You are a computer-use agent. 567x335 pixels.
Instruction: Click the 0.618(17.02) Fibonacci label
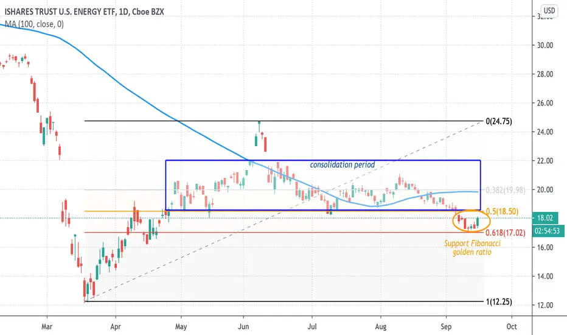point(505,233)
